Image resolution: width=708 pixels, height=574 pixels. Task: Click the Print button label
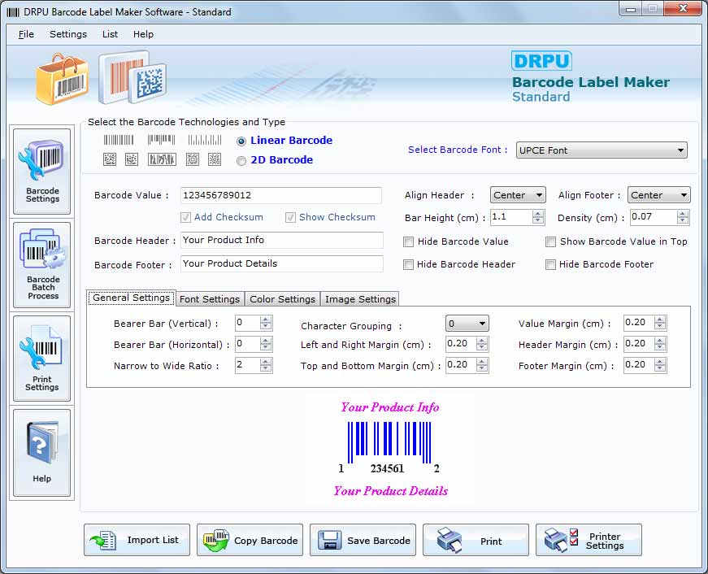tap(491, 541)
